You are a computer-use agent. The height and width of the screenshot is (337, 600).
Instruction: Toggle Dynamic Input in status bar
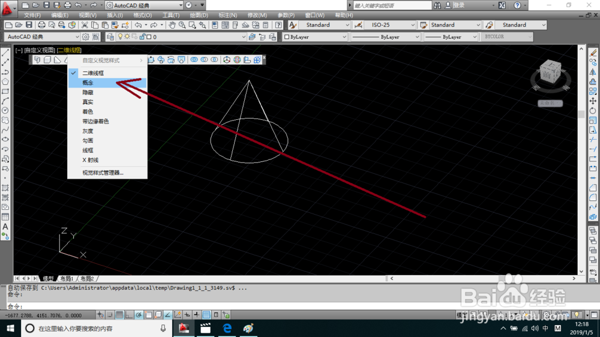coord(187,315)
